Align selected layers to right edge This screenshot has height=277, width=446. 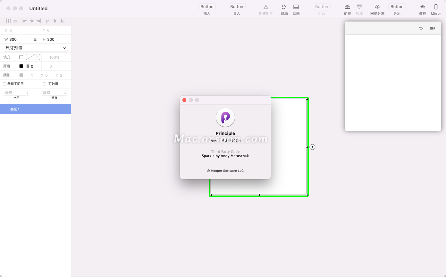coord(38,21)
